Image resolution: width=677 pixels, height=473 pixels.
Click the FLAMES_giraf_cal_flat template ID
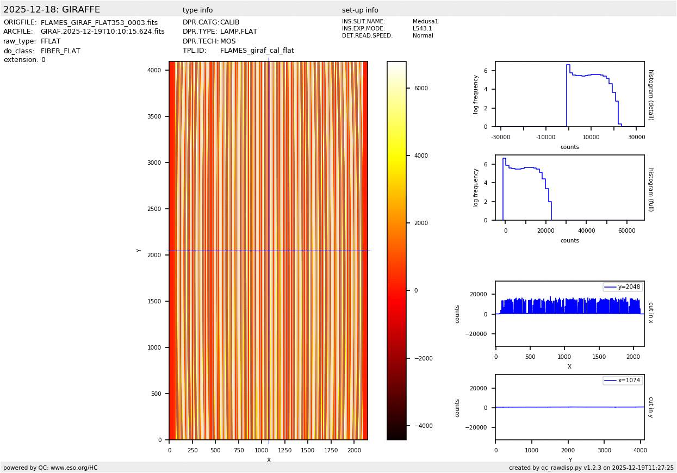[x=257, y=51]
